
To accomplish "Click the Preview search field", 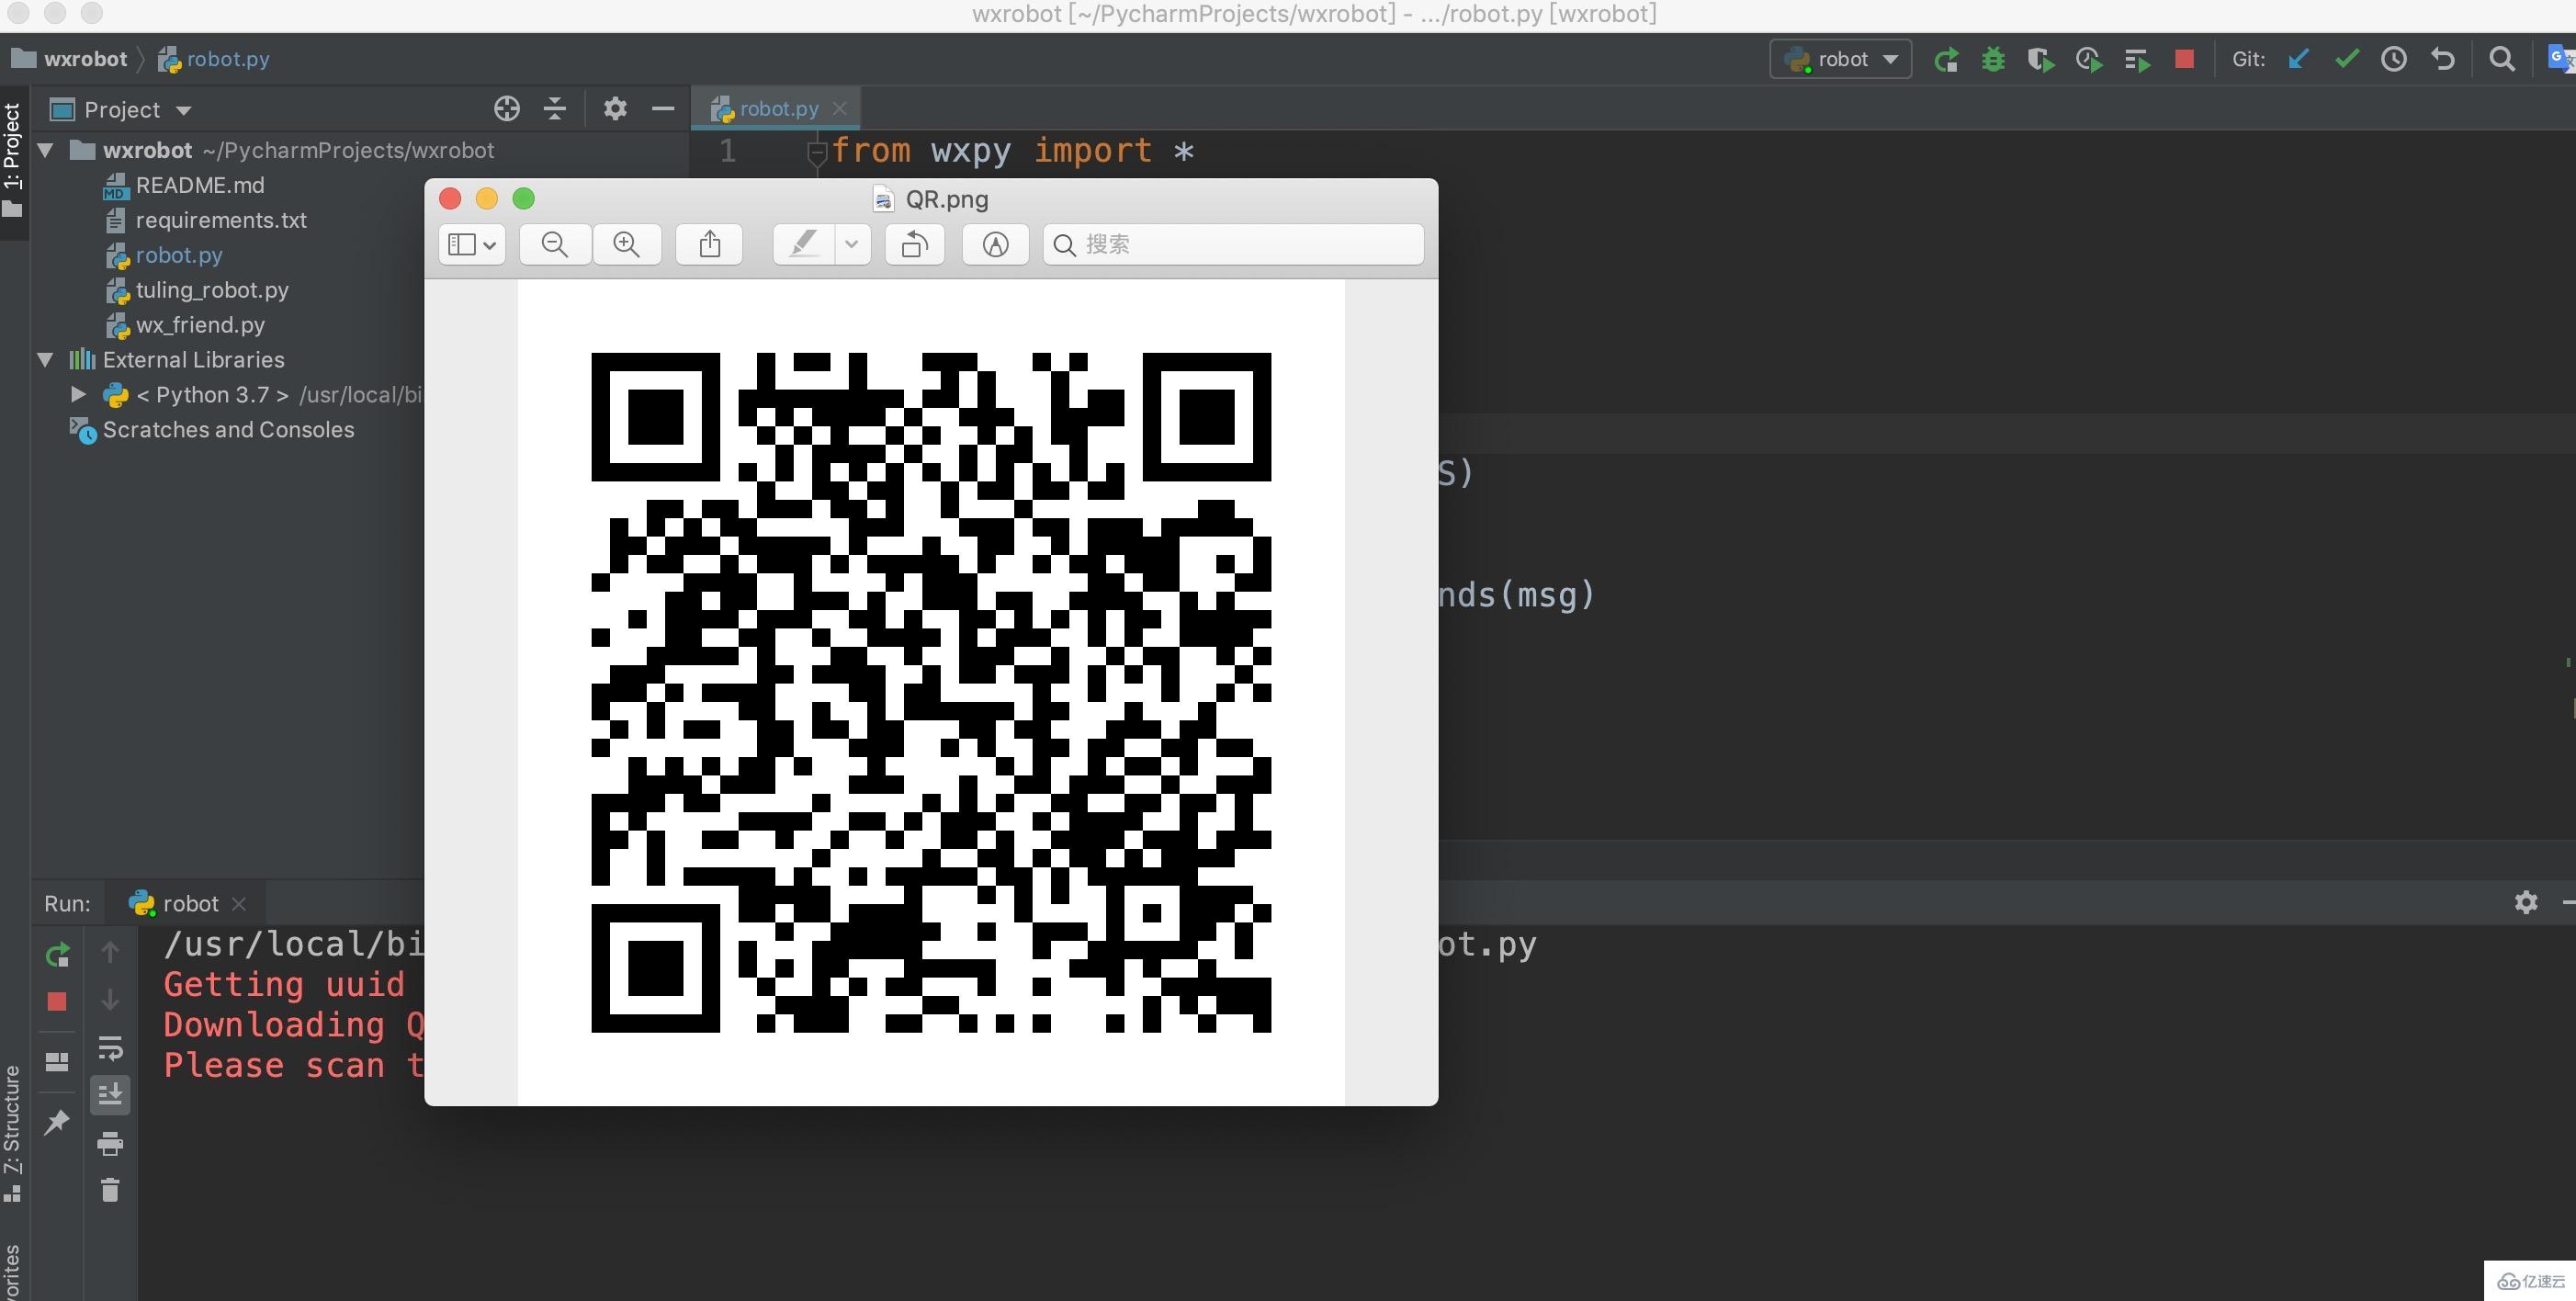I will coord(1233,245).
